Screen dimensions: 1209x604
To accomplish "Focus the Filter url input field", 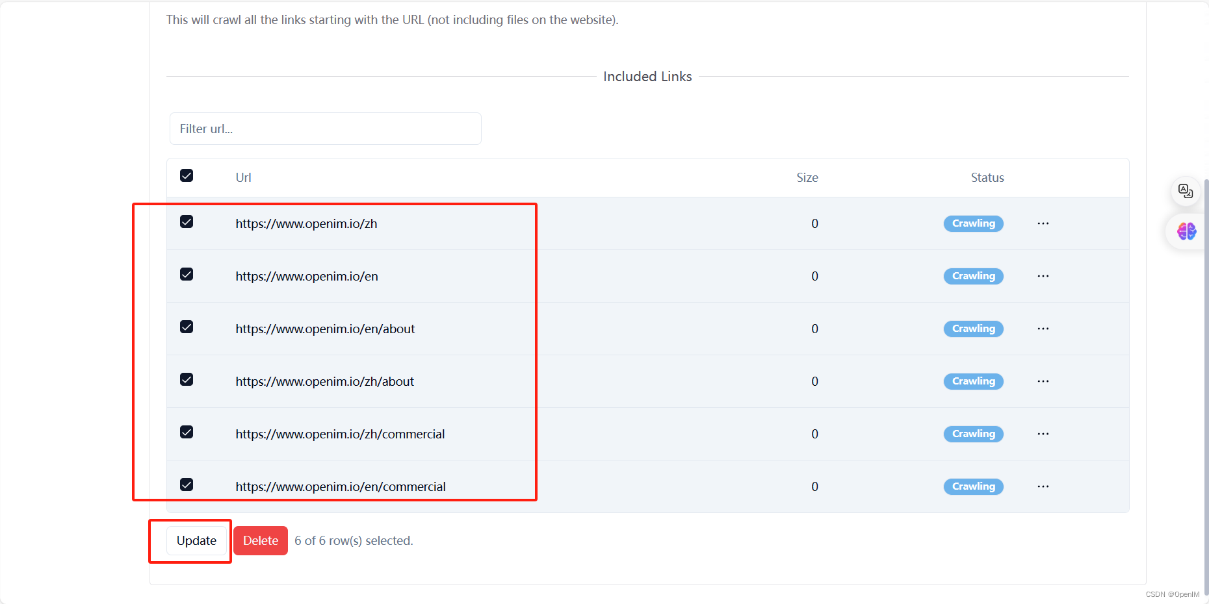I will pyautogui.click(x=326, y=129).
